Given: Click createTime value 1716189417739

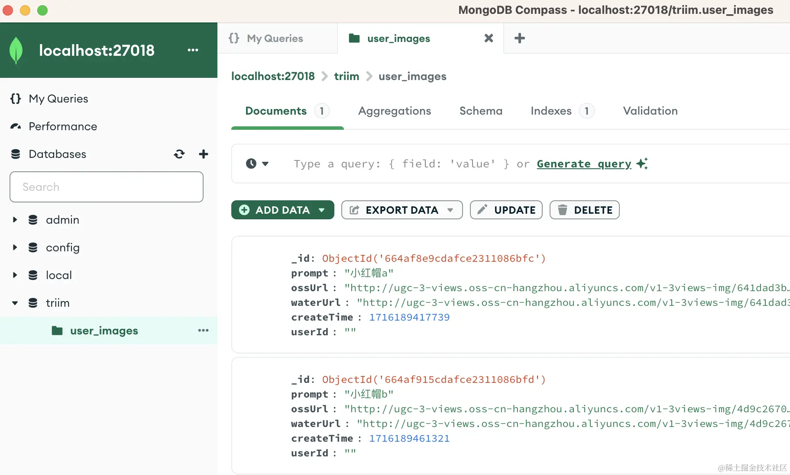Looking at the screenshot, I should tap(409, 317).
